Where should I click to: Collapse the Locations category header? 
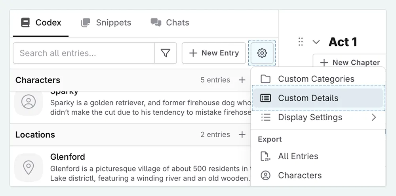pyautogui.click(x=35, y=134)
